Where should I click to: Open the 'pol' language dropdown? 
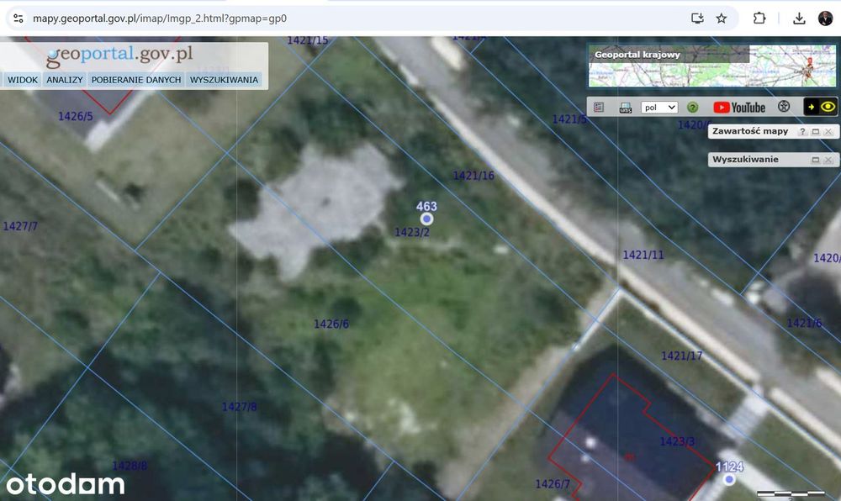pyautogui.click(x=659, y=107)
